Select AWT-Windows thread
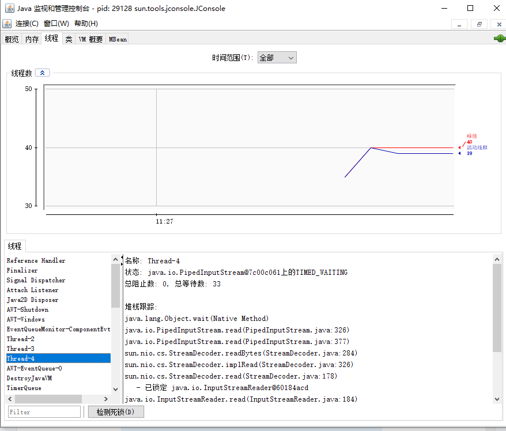The image size is (506, 431). pyautogui.click(x=58, y=319)
